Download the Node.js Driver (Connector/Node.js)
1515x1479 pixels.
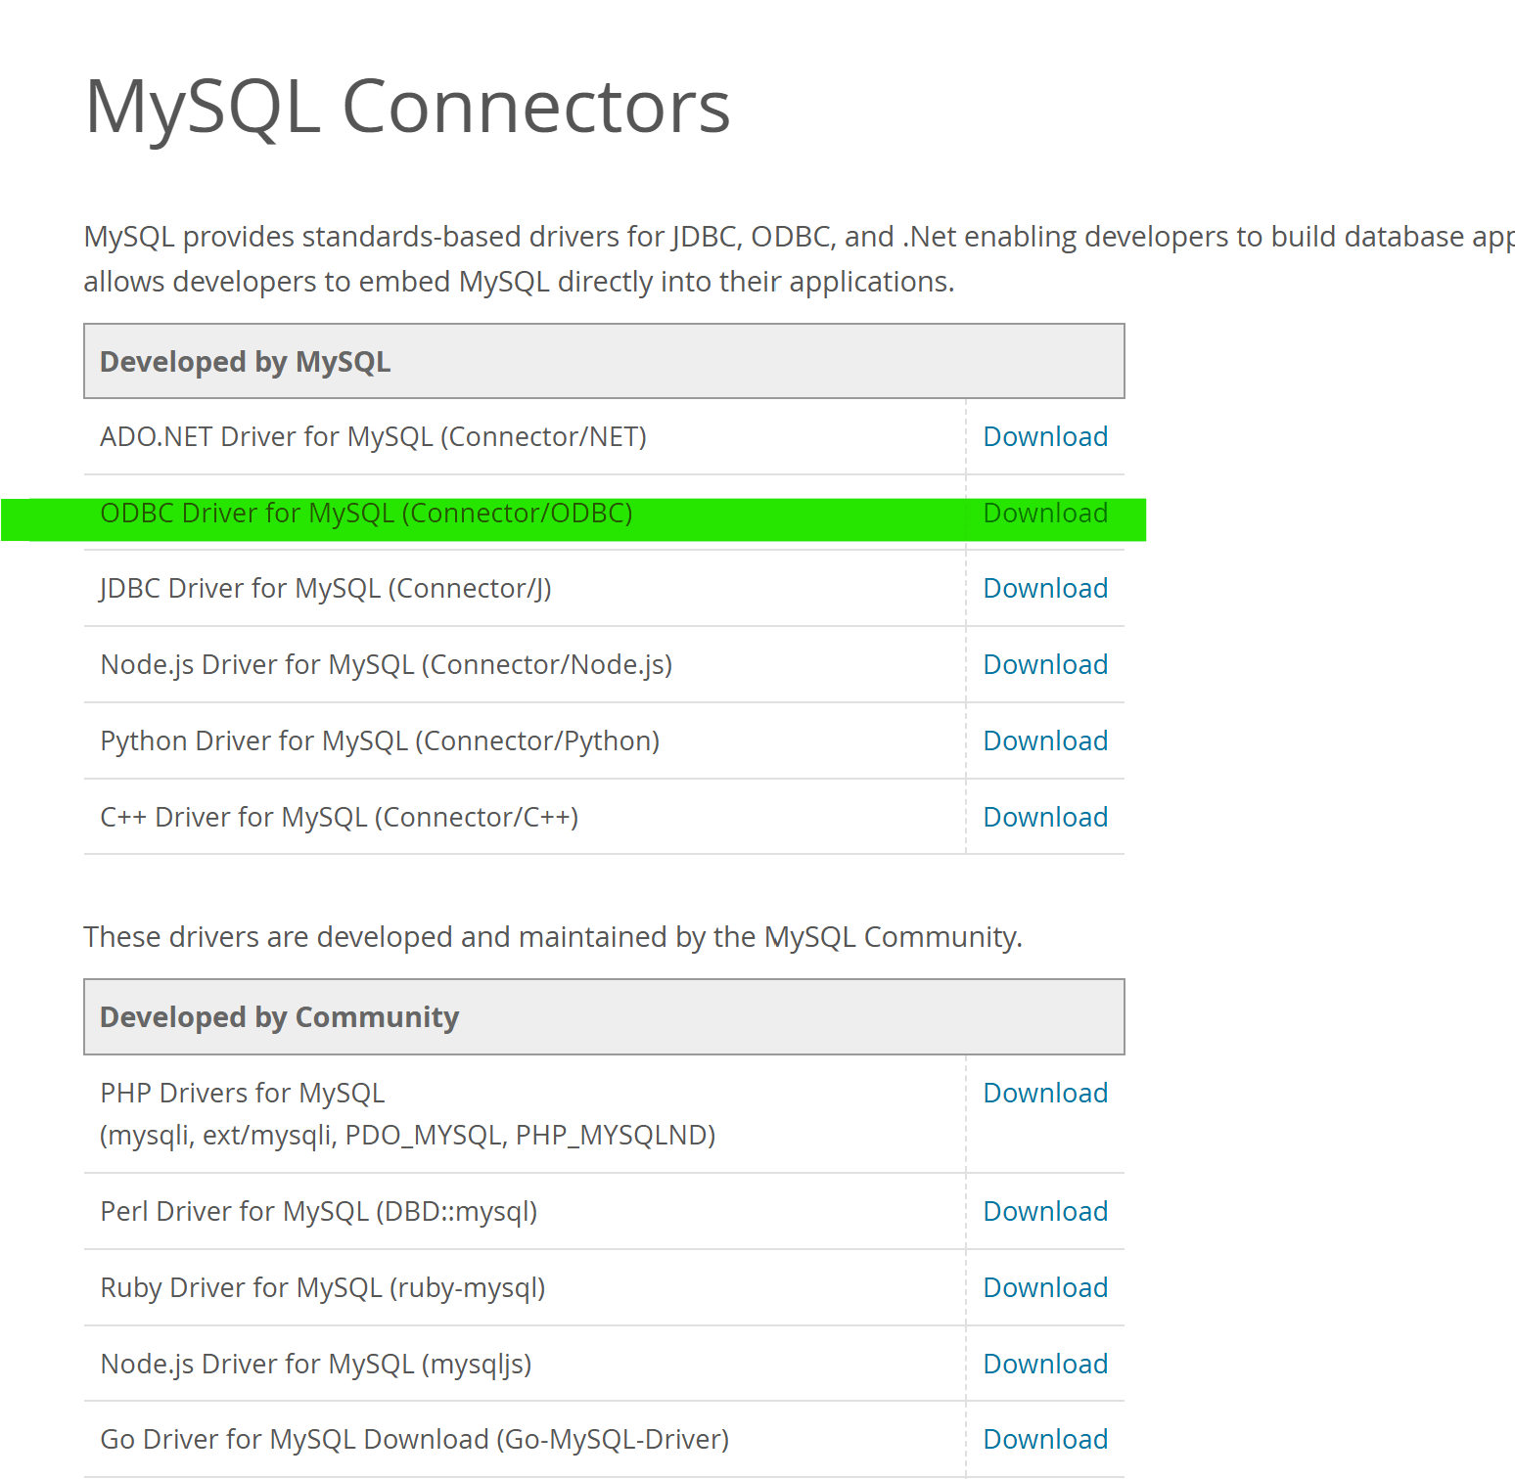click(x=1045, y=664)
